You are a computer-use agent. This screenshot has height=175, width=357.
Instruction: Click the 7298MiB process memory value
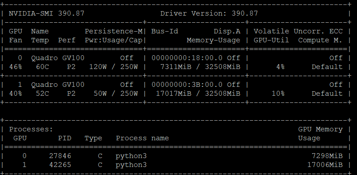327,156
